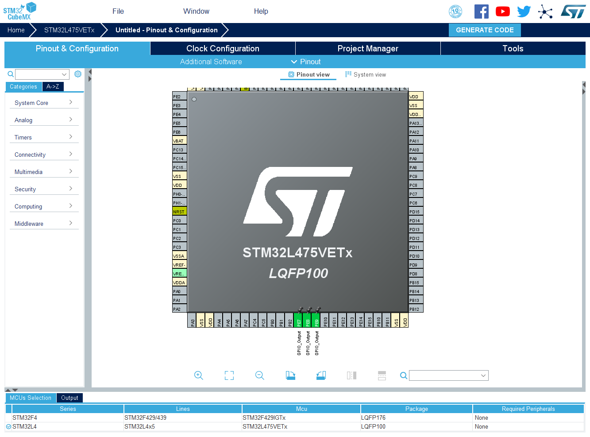The width and height of the screenshot is (590, 437).
Task: Rotate the chip counter-clockwise
Action: click(x=321, y=375)
